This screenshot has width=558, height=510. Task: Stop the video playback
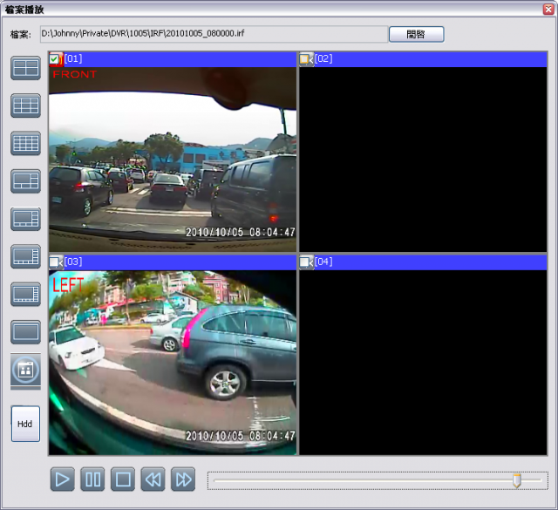pyautogui.click(x=123, y=479)
